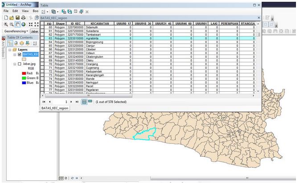The width and height of the screenshot is (300, 183).
Task: Select the row header for Kadupandak
Action: [42, 71]
